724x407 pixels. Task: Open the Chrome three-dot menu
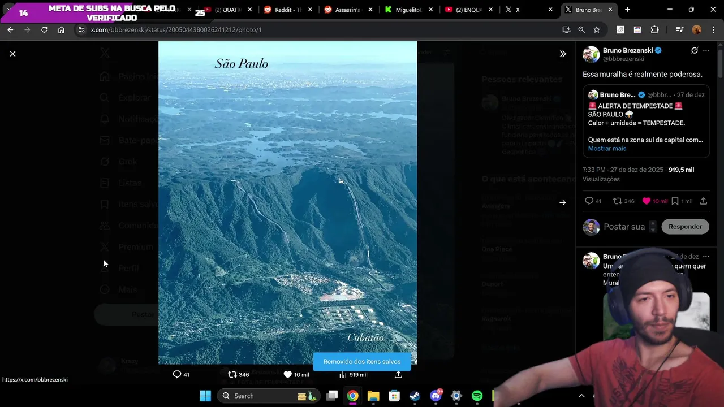(x=713, y=29)
